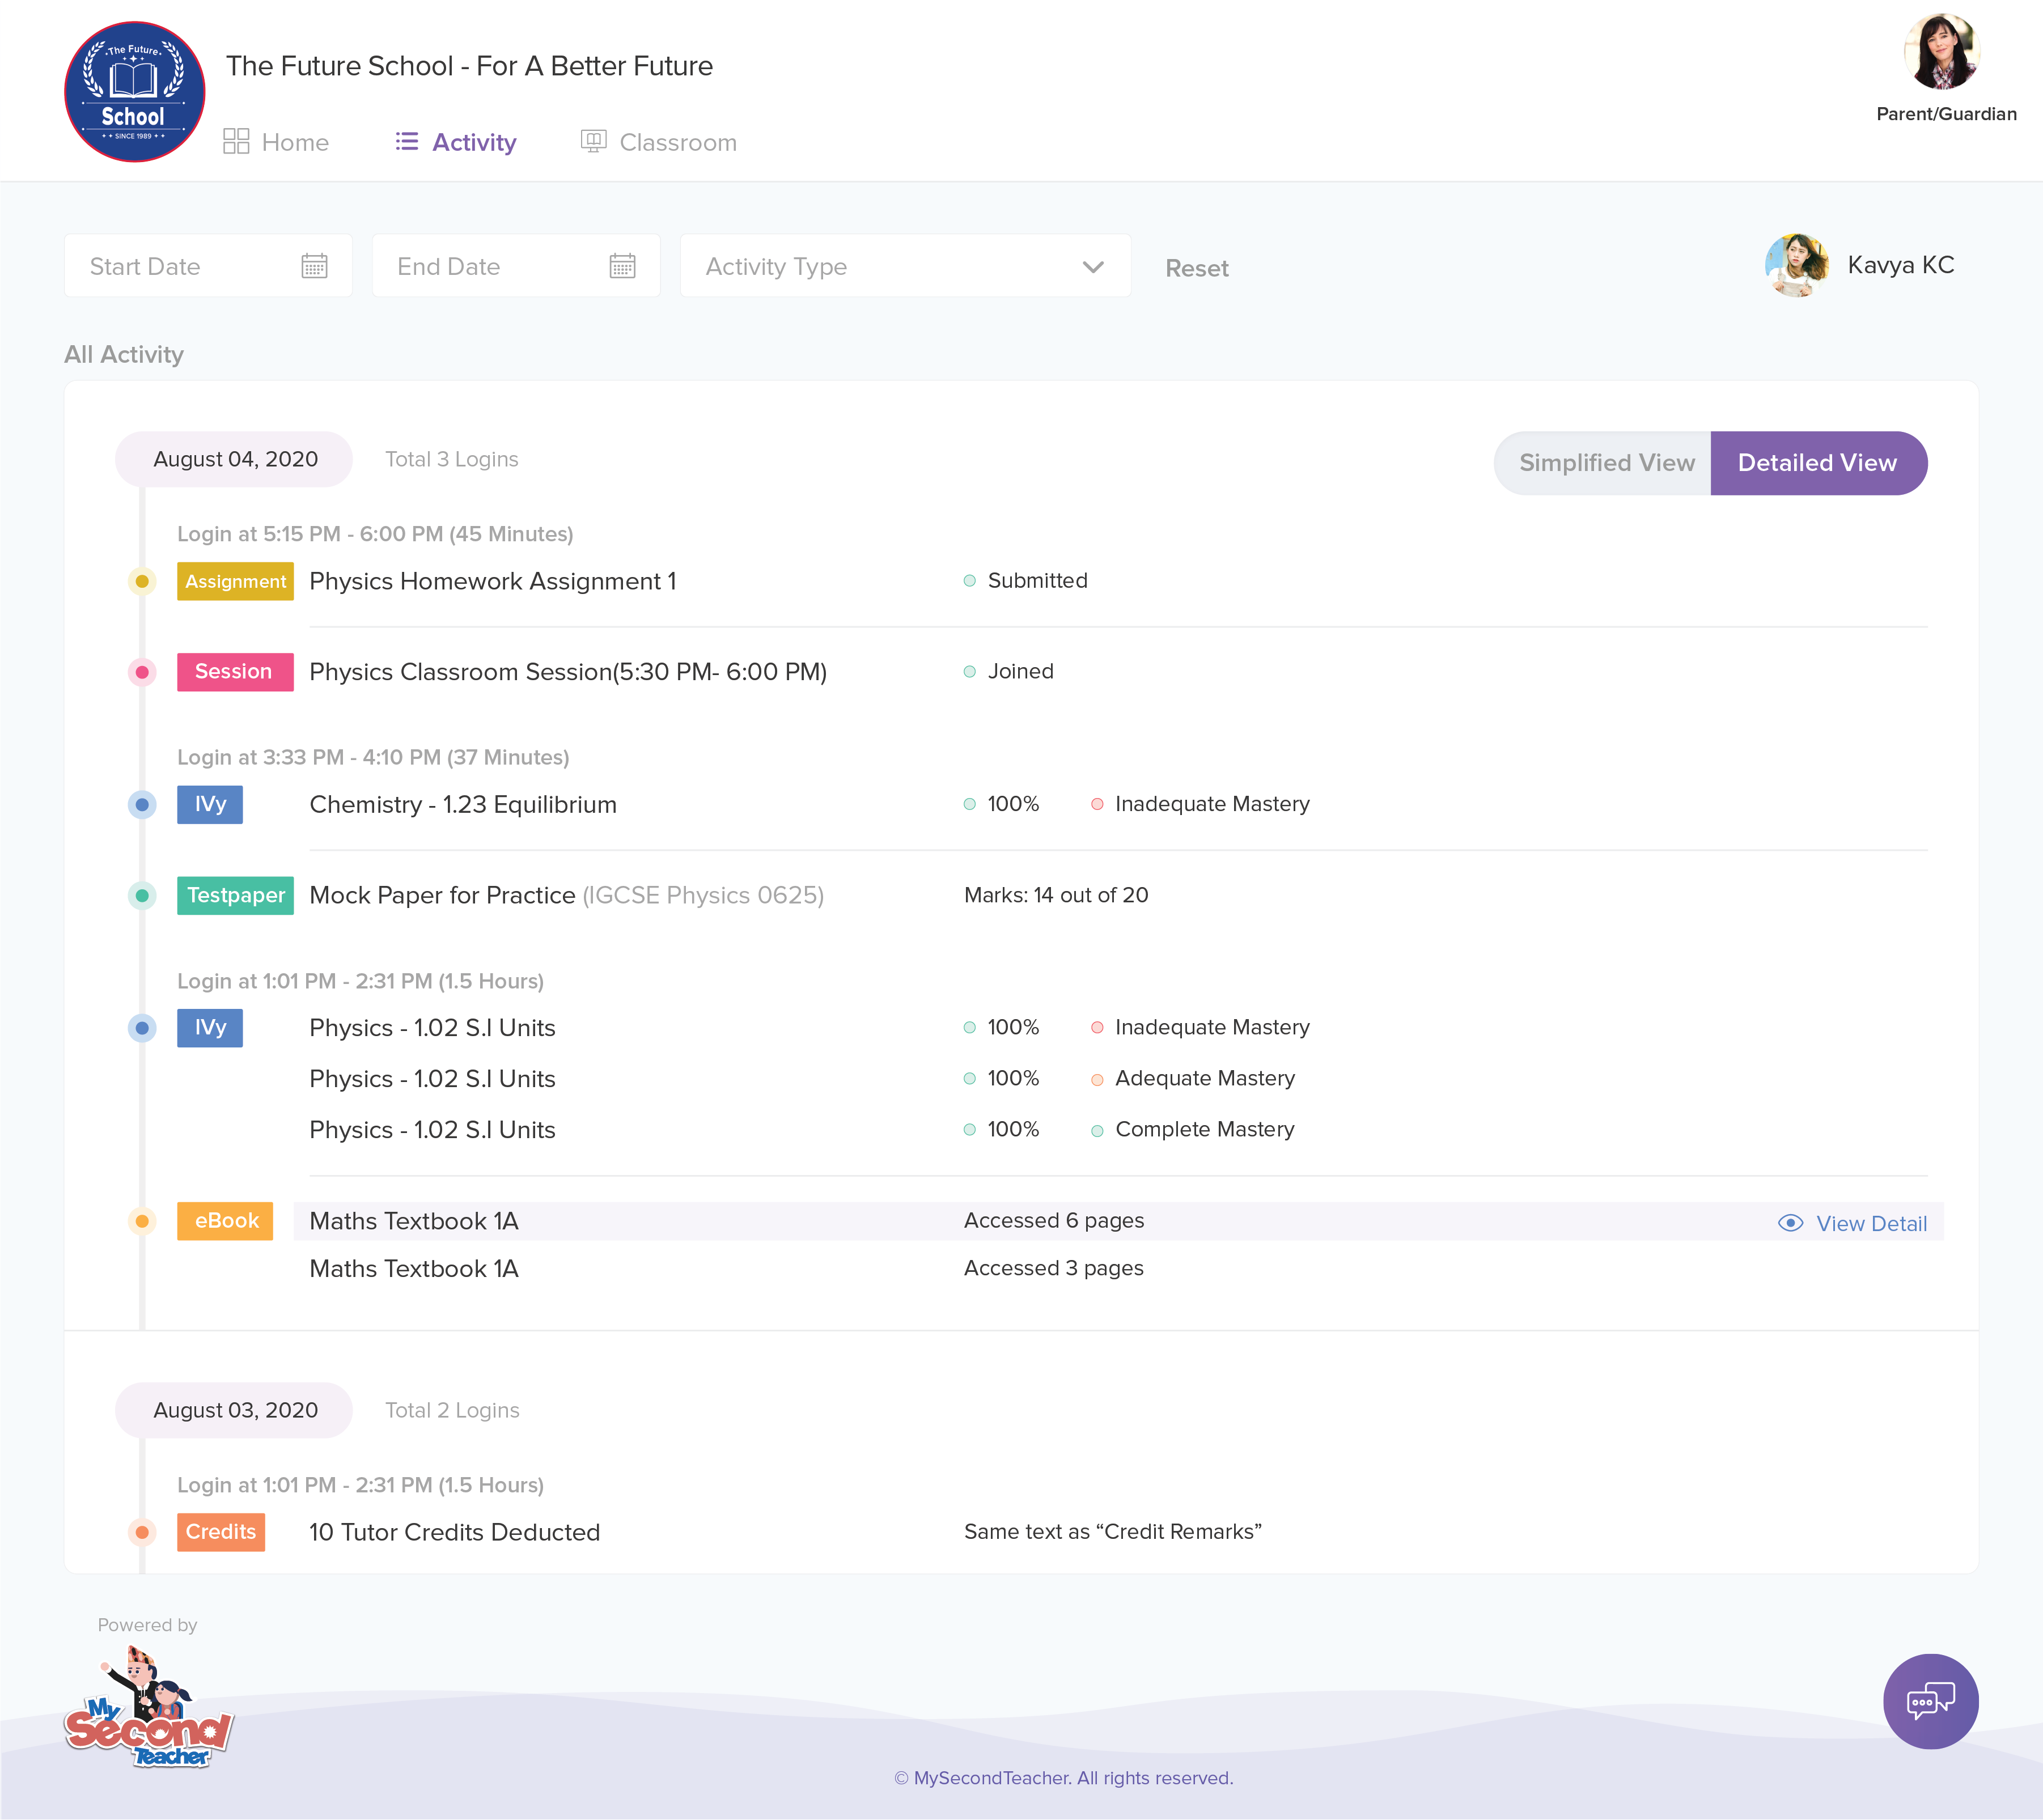The width and height of the screenshot is (2043, 1820).
Task: Click the IVy tag beside Physics S.I Units
Action: point(210,1028)
